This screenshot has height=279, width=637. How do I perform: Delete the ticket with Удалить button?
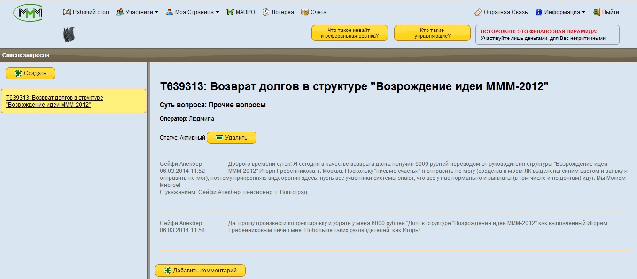point(232,138)
